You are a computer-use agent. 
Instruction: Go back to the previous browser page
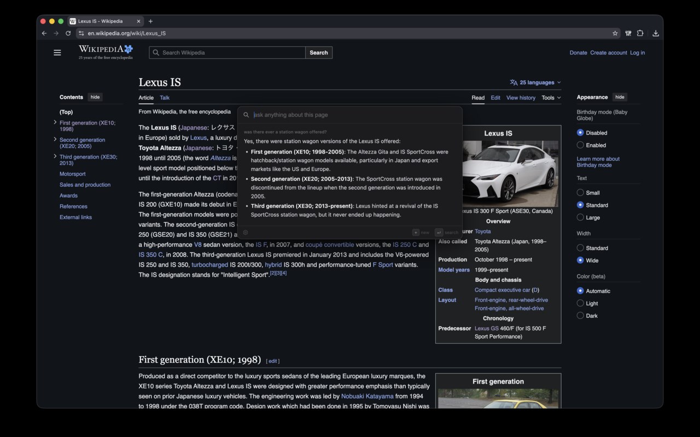point(44,33)
